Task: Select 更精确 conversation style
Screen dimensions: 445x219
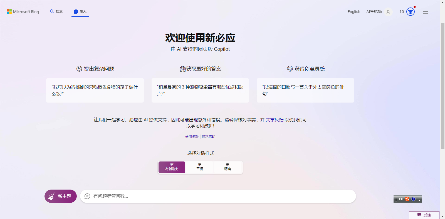Action: pos(228,167)
